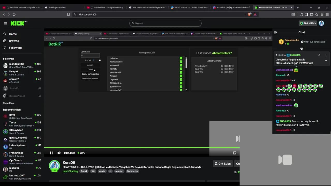
Task: Open the Just Chatting category link
Action: tap(70, 171)
